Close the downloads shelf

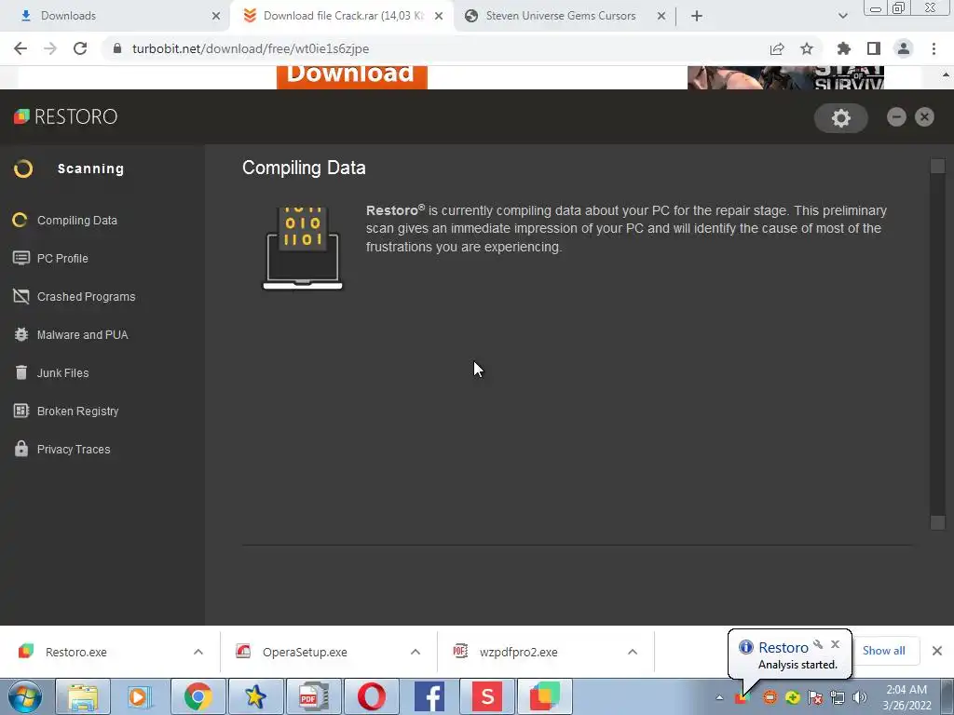click(937, 651)
